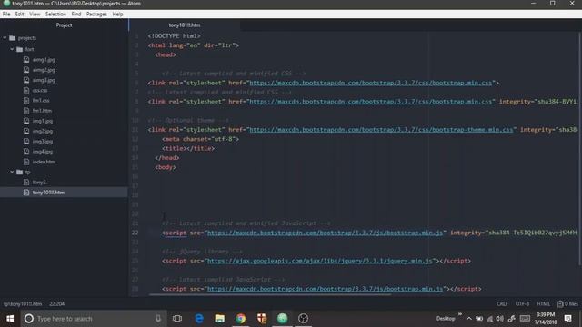This screenshot has height=327, width=582.
Task: Collapse the tp folder chevron
Action: coord(12,172)
